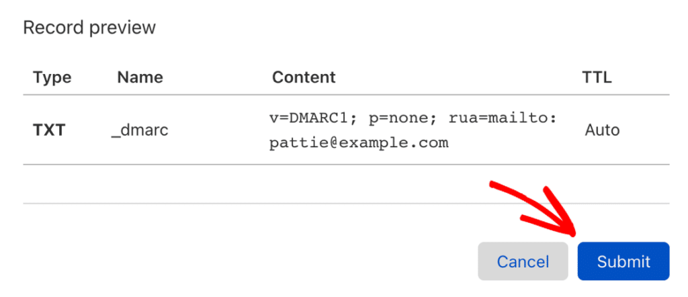688x297 pixels.
Task: Click the Auto TTL value
Action: pos(602,130)
